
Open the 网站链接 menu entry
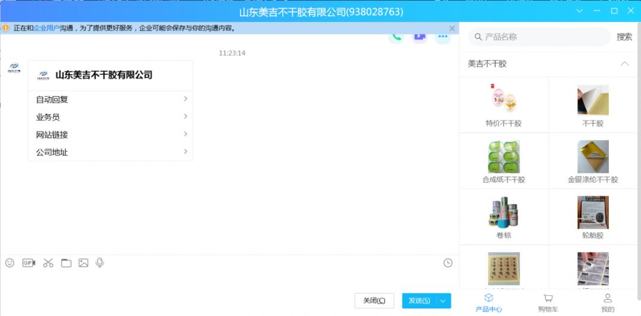click(110, 135)
